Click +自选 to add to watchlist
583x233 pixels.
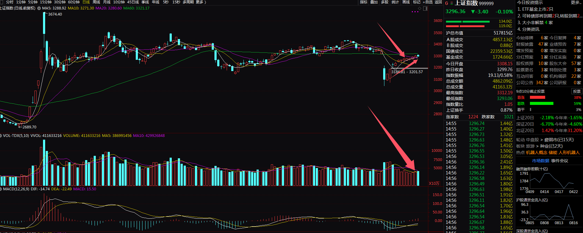(x=428, y=2)
